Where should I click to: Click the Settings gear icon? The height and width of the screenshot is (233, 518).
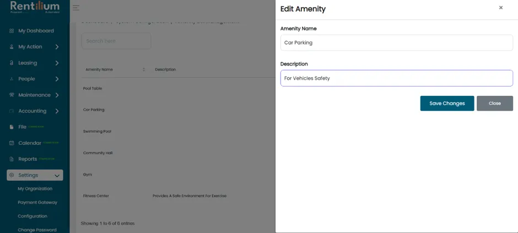pyautogui.click(x=12, y=175)
